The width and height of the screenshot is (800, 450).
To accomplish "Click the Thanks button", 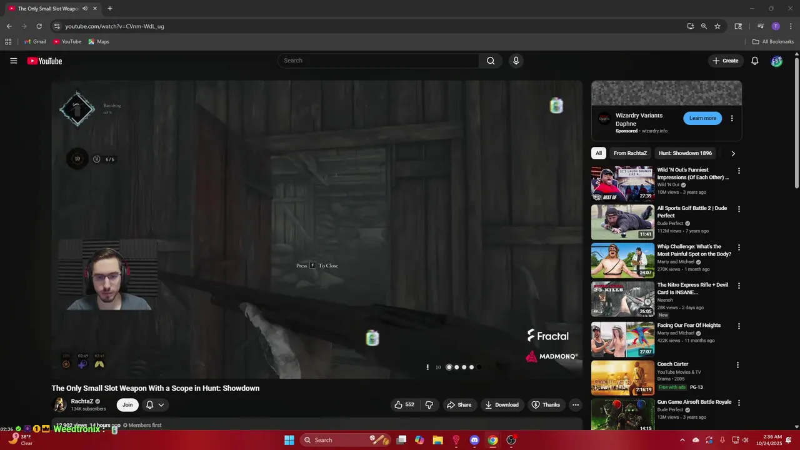I will coord(546,405).
